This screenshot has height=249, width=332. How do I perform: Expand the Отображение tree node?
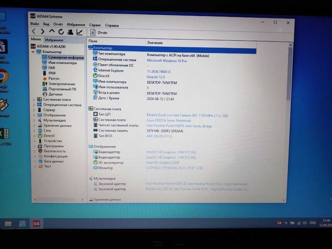click(x=34, y=115)
